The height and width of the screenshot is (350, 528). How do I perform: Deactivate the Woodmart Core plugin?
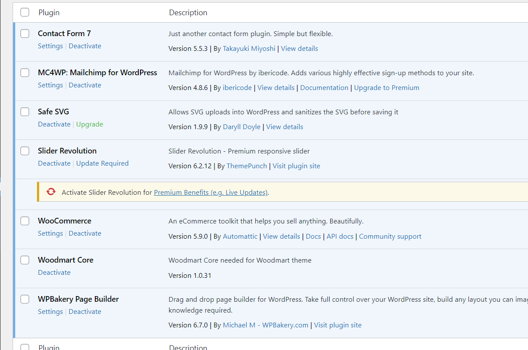point(54,273)
